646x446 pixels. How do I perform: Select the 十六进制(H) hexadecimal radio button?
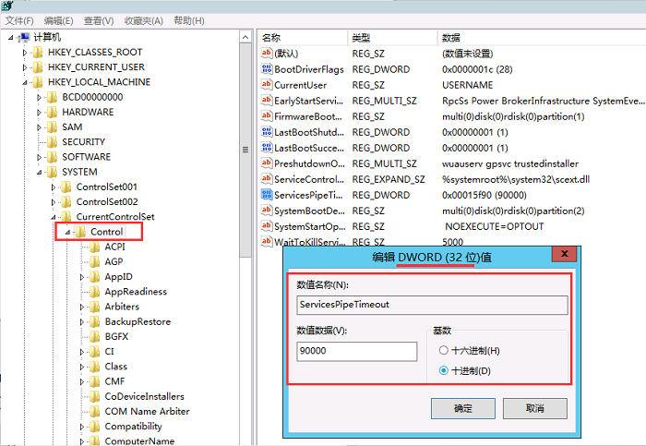[444, 351]
